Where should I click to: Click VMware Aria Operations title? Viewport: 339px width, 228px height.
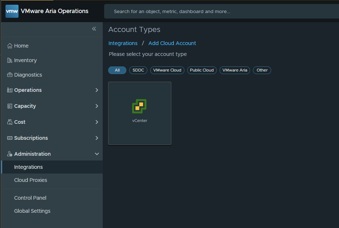click(54, 11)
